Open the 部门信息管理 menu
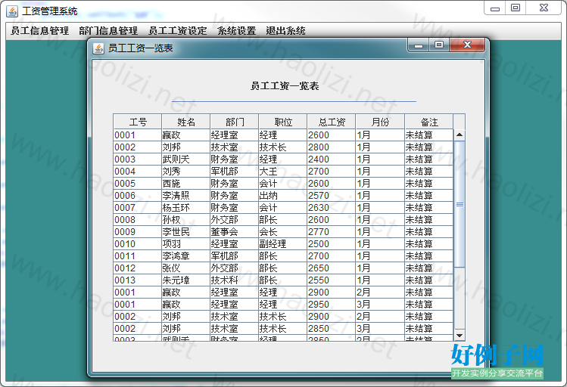 click(x=108, y=31)
